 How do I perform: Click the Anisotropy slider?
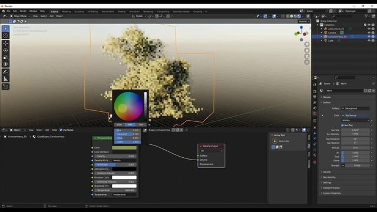[x=115, y=165]
